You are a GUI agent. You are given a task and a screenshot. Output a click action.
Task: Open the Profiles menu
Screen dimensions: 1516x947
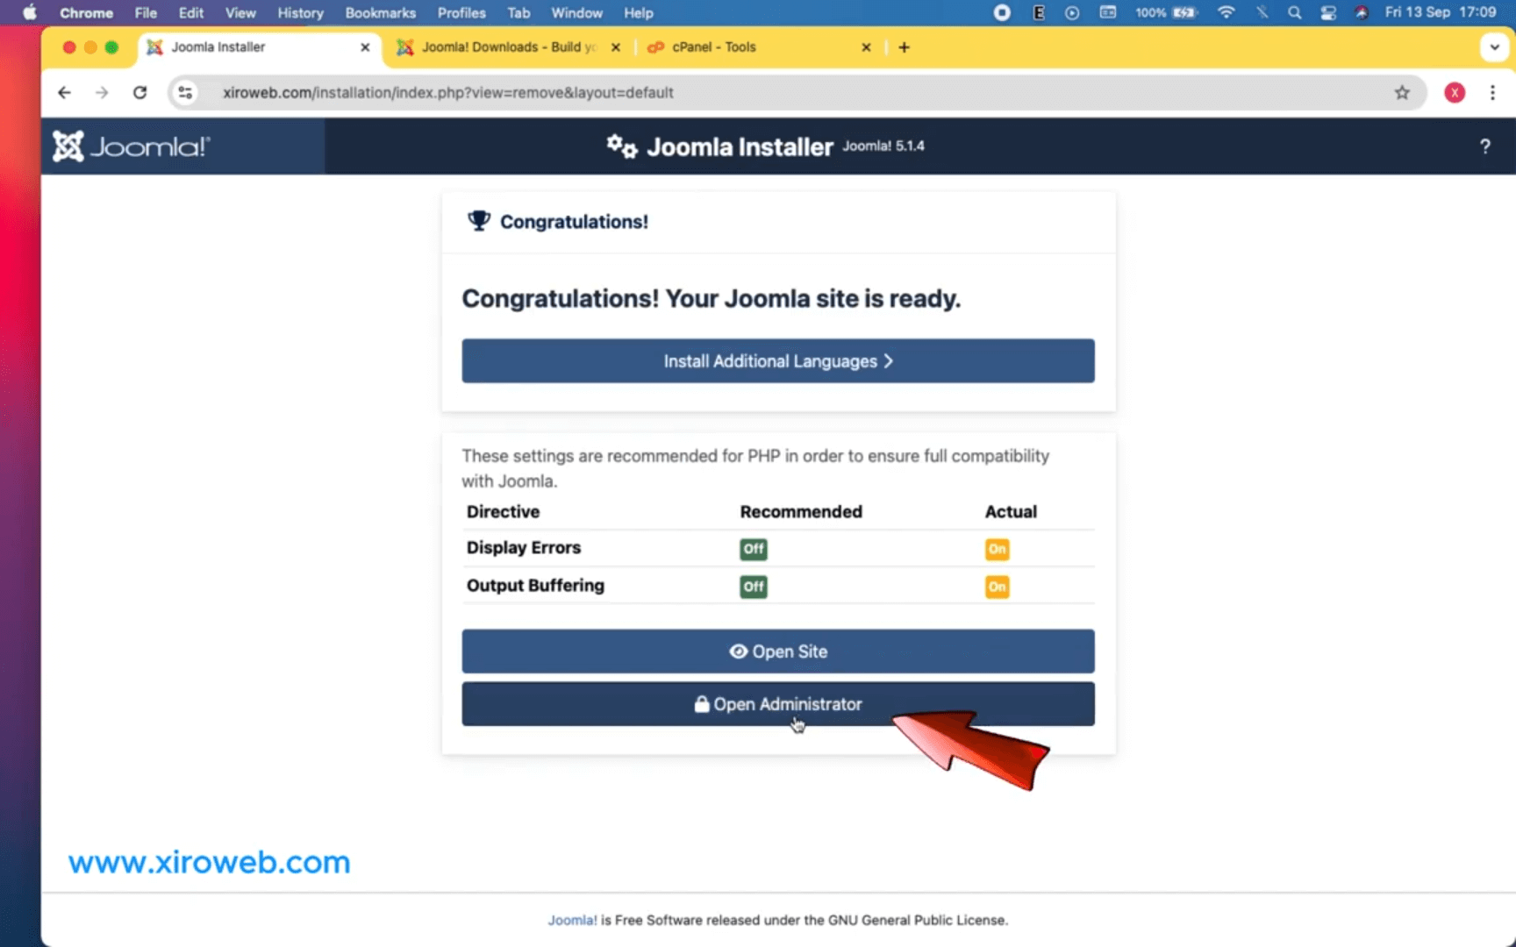[x=461, y=12]
